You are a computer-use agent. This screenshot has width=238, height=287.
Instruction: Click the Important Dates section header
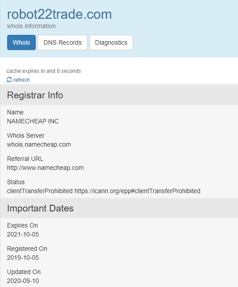coord(119,208)
